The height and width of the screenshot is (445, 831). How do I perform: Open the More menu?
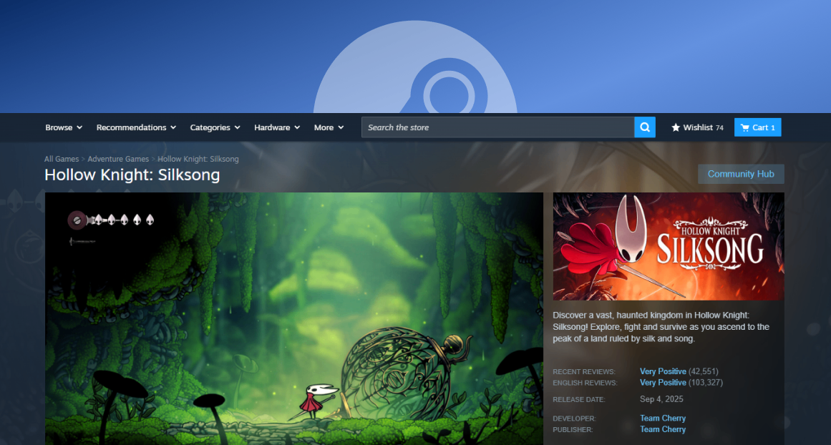tap(329, 127)
